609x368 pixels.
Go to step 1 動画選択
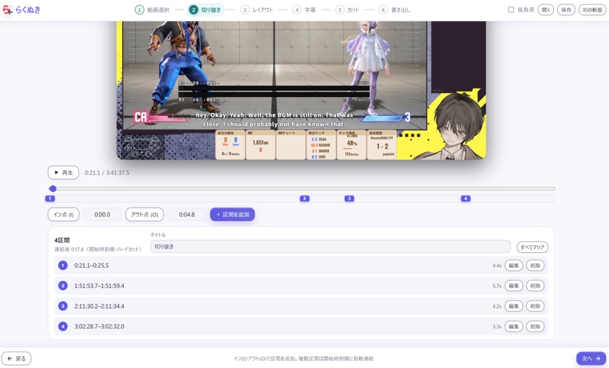click(152, 10)
